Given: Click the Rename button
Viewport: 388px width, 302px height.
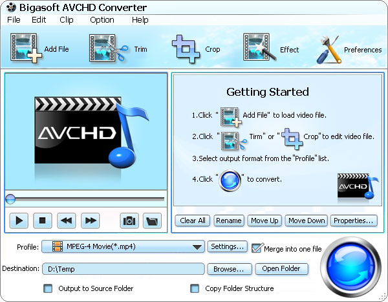Looking at the screenshot, I should (229, 221).
